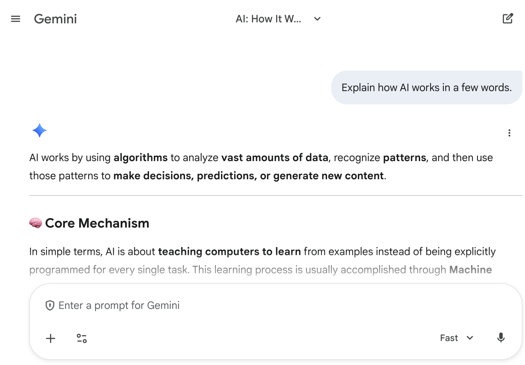Click the bold phrase "teaching computers to learn"
The image size is (525, 365).
click(229, 252)
